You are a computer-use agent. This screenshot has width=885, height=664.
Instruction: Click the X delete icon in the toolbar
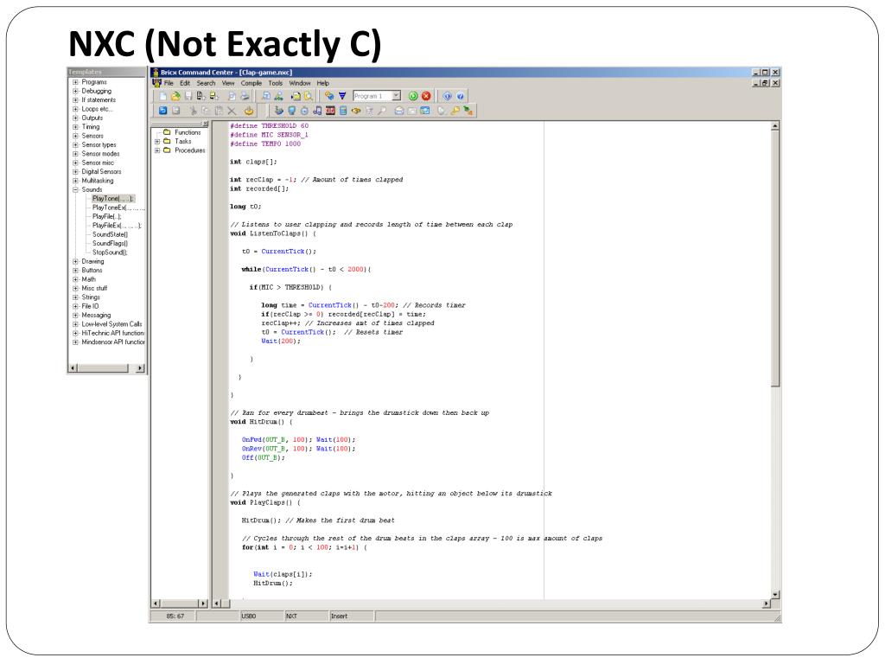click(231, 111)
